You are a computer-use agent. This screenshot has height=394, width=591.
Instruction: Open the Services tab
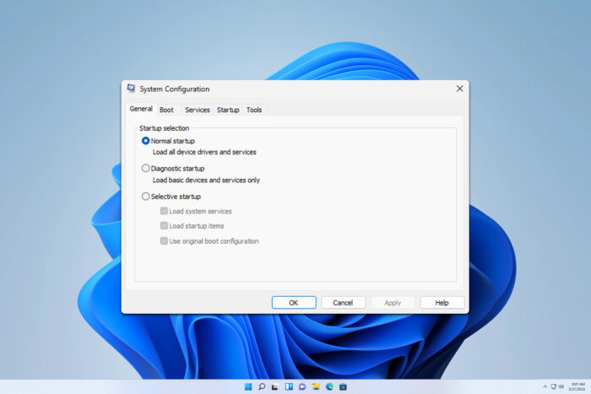coord(197,110)
